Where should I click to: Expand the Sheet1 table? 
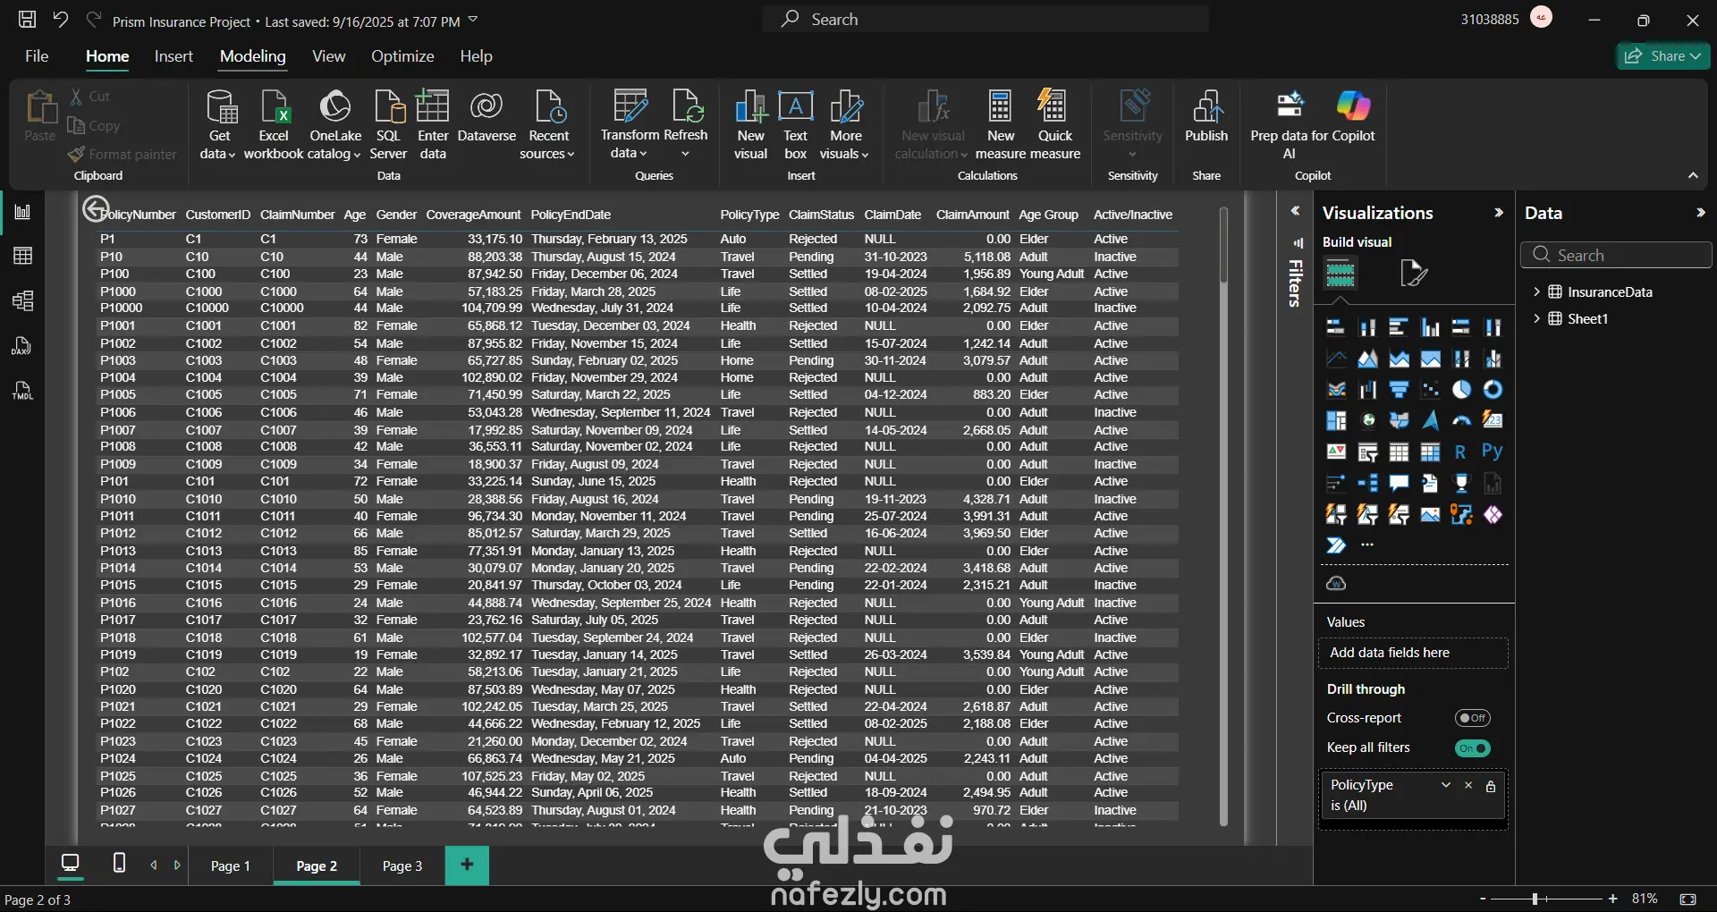point(1536,318)
